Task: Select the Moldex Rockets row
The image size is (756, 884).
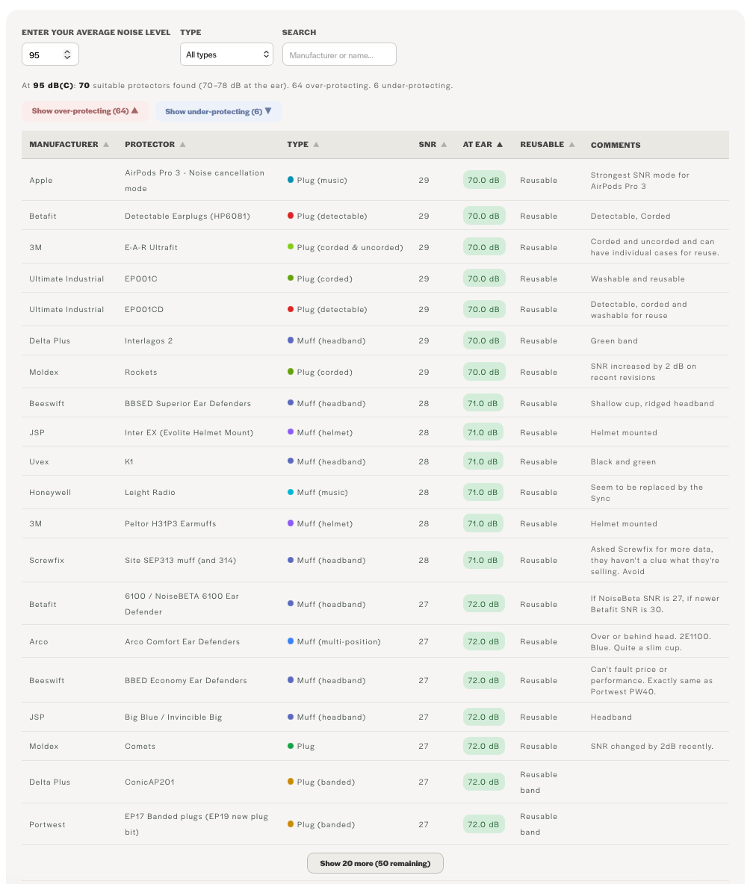Action: click(x=375, y=372)
